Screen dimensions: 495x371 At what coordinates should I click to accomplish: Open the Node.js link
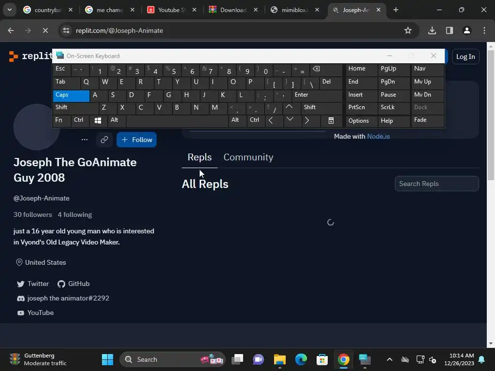[378, 136]
